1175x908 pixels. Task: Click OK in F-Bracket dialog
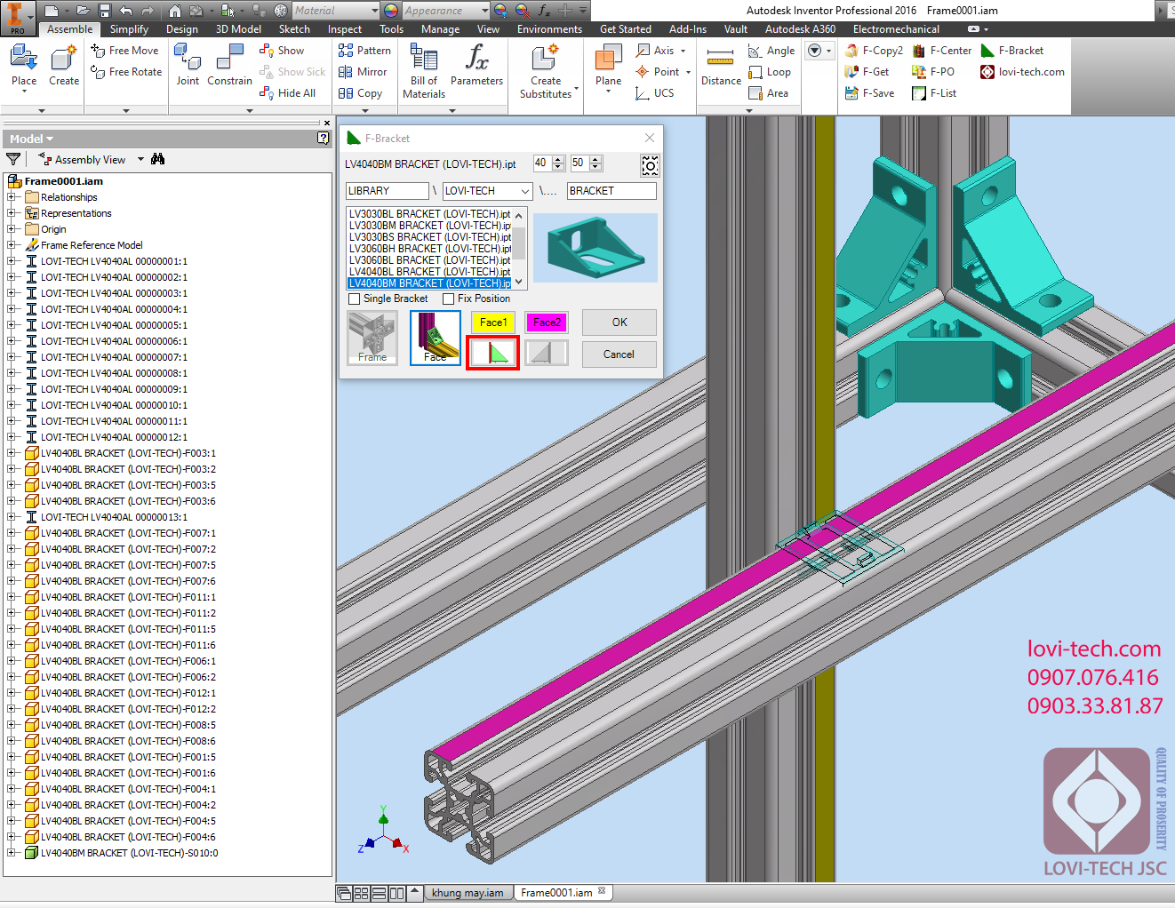point(619,323)
